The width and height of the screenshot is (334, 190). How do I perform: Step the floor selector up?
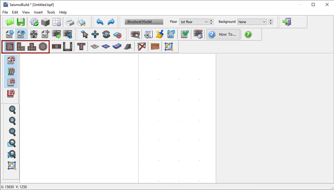click(x=211, y=20)
